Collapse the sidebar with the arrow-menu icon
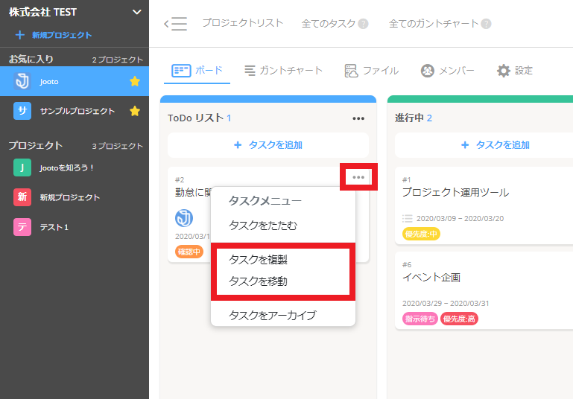This screenshot has width=573, height=399. [176, 24]
